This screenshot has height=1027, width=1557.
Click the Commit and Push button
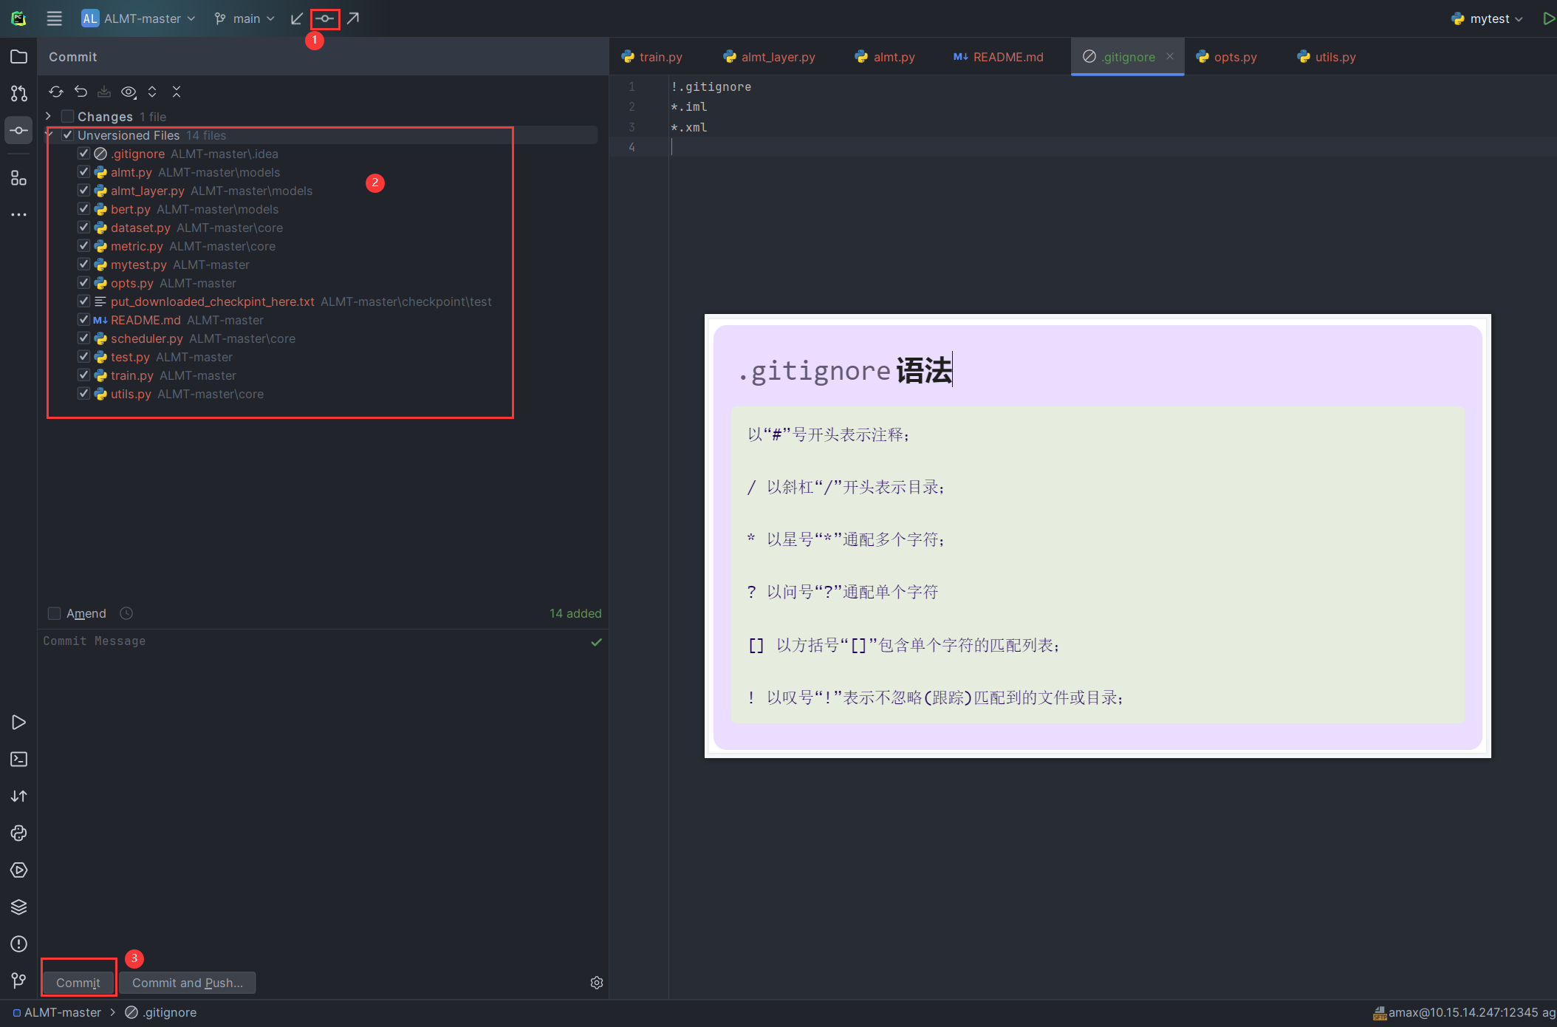click(x=187, y=983)
